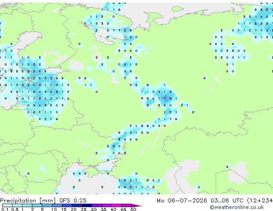This screenshot has width=273, height=211.
Task: Click the '25' legend scale label
Action: 84,209
